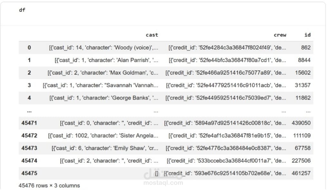
Task: Click the Alan Parrish cast cell
Action: click(x=106, y=60)
